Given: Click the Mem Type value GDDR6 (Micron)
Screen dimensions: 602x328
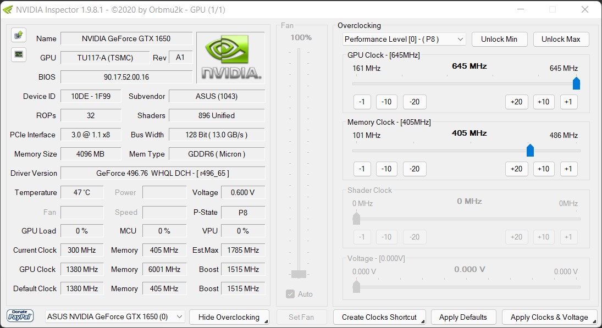Looking at the screenshot, I should [217, 154].
